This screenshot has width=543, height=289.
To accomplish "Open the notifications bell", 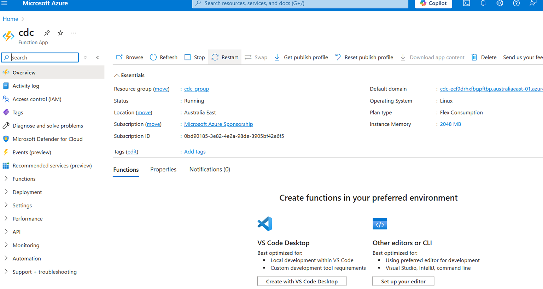I will click(x=483, y=3).
